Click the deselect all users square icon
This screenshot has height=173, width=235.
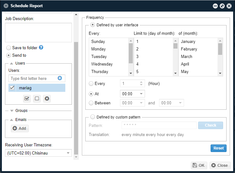[x=37, y=98]
